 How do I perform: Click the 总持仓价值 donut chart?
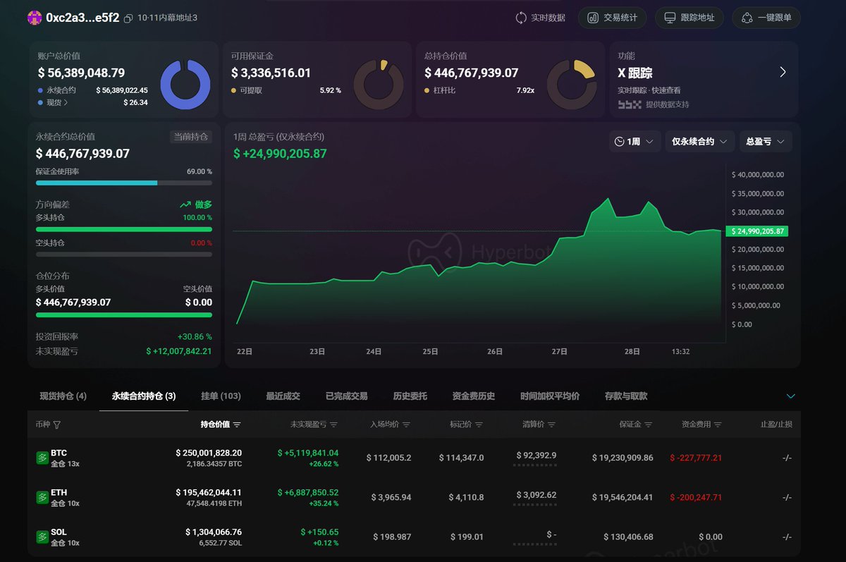[x=572, y=85]
